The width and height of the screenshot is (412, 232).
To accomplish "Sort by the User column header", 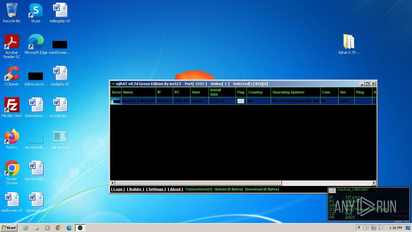I will (200, 92).
